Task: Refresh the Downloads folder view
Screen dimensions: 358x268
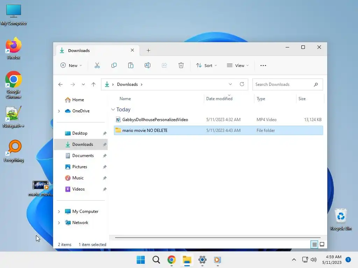Action: pos(242,84)
